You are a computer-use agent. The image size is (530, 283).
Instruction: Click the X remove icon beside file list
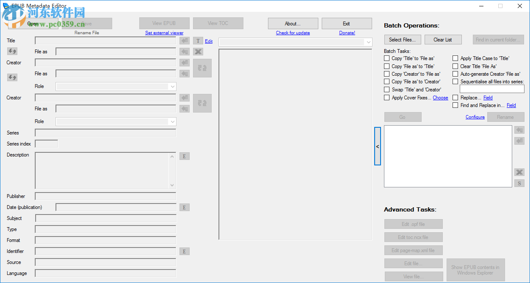click(519, 172)
